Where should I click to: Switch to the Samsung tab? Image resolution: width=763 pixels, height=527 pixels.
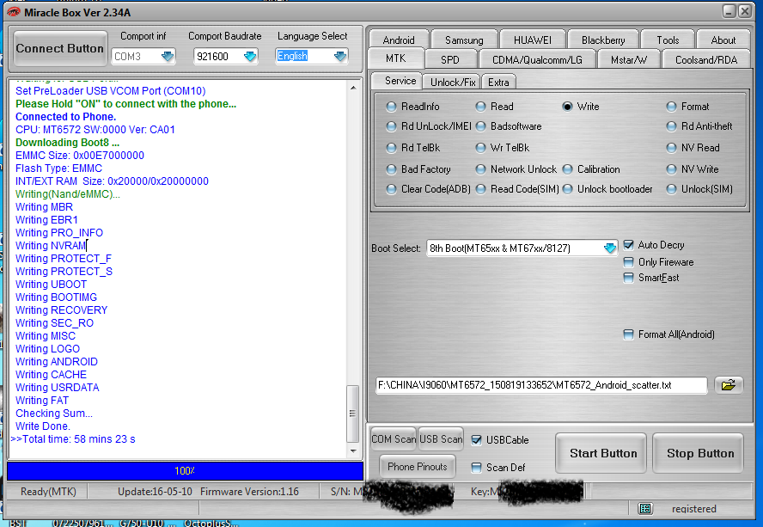coord(464,40)
